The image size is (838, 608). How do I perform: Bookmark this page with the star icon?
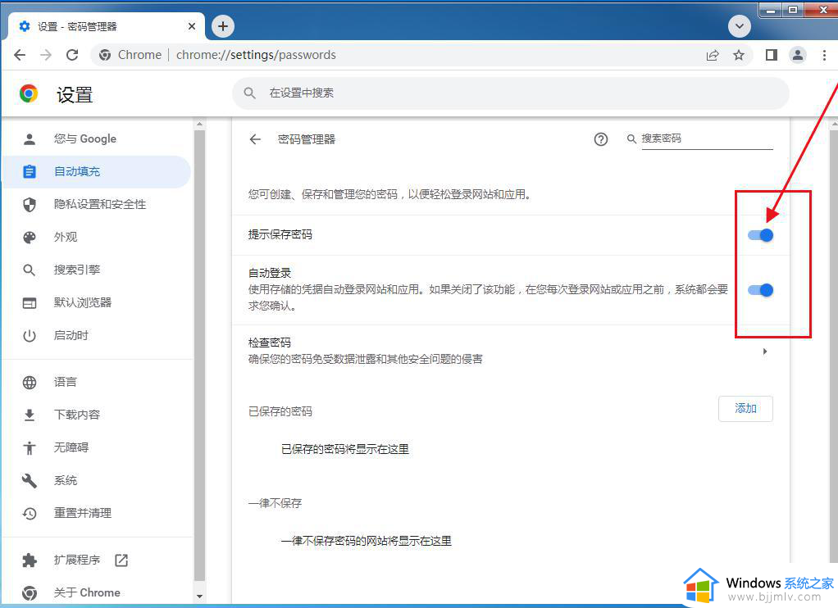[739, 55]
